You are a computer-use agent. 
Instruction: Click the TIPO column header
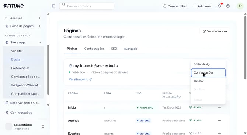[x=138, y=93]
